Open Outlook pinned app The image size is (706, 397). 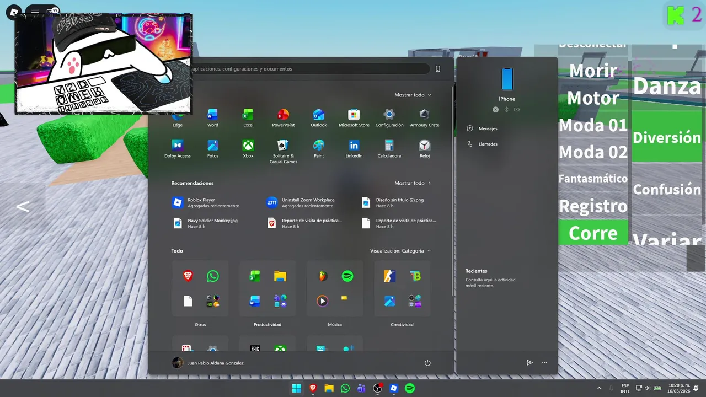tap(318, 118)
